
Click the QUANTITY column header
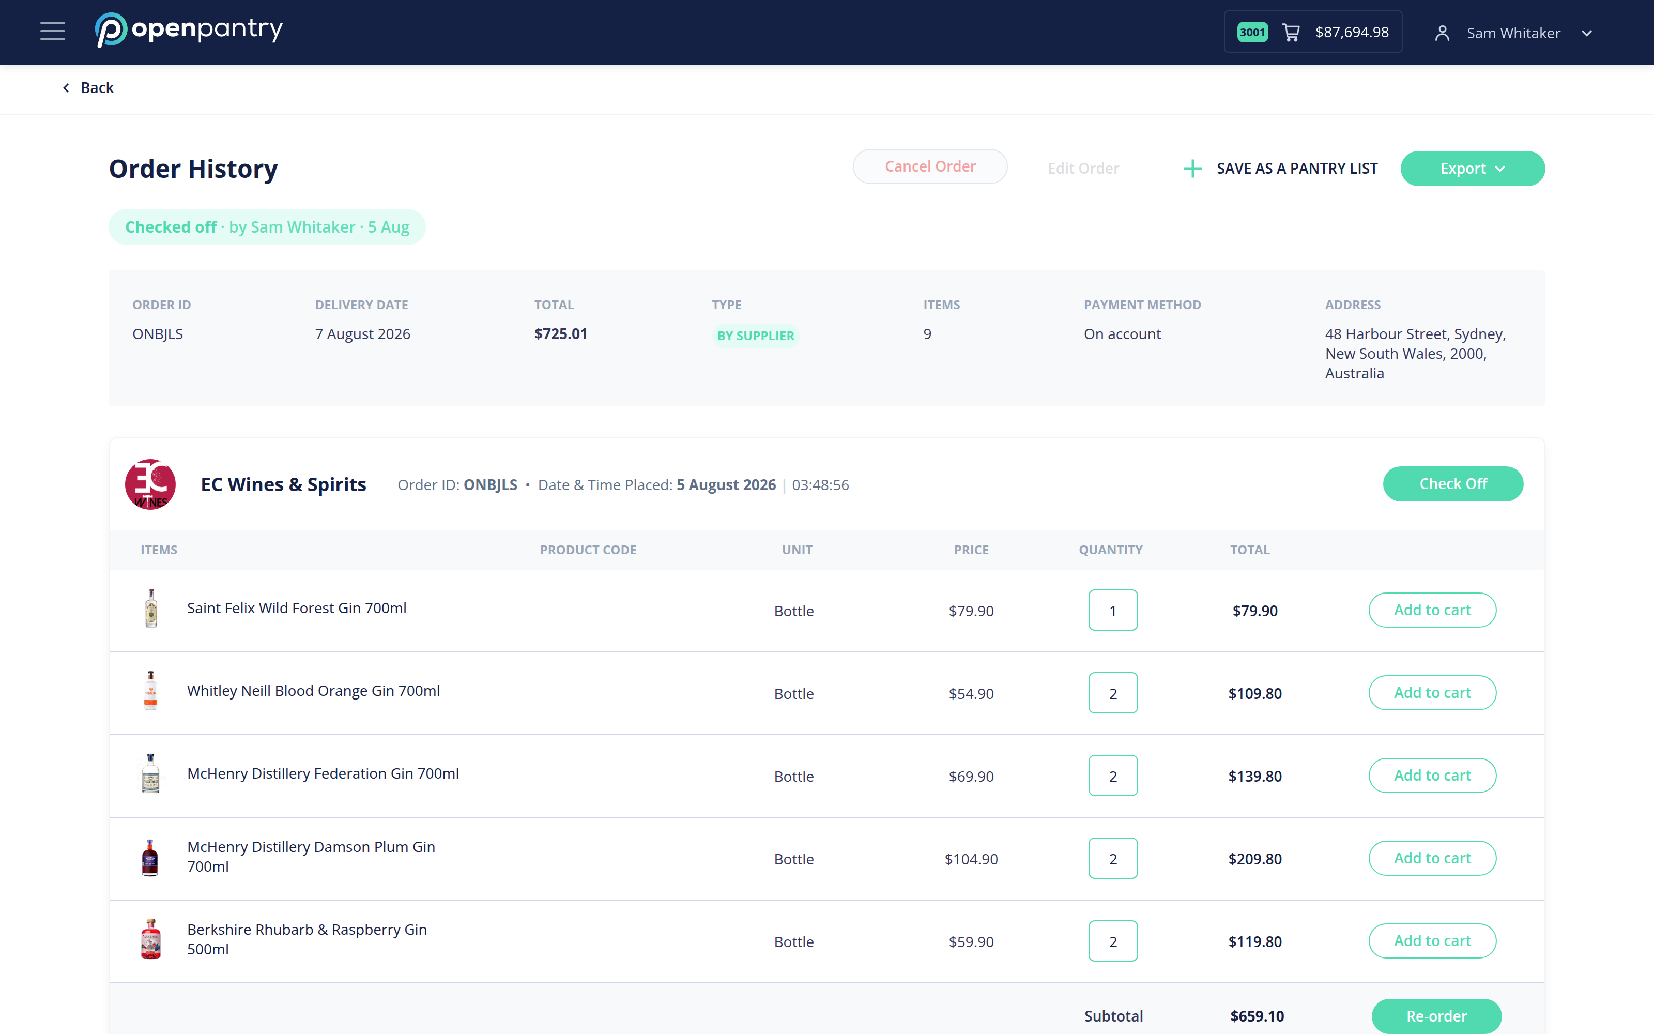point(1111,550)
